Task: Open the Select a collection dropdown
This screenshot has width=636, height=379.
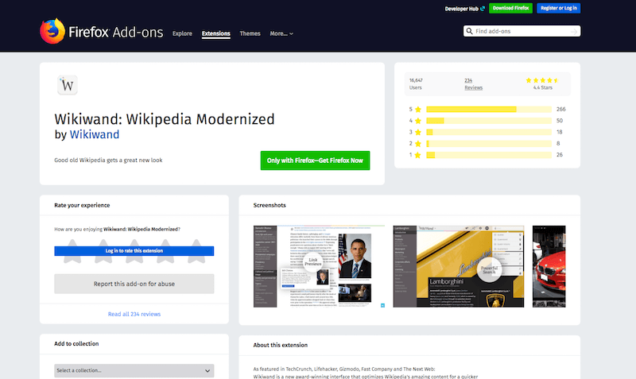Action: pos(134,370)
